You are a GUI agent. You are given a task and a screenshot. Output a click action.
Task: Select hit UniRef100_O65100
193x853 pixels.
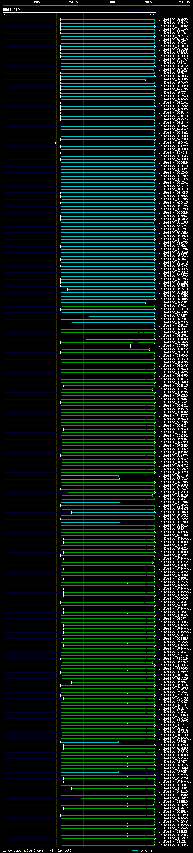pos(173,29)
